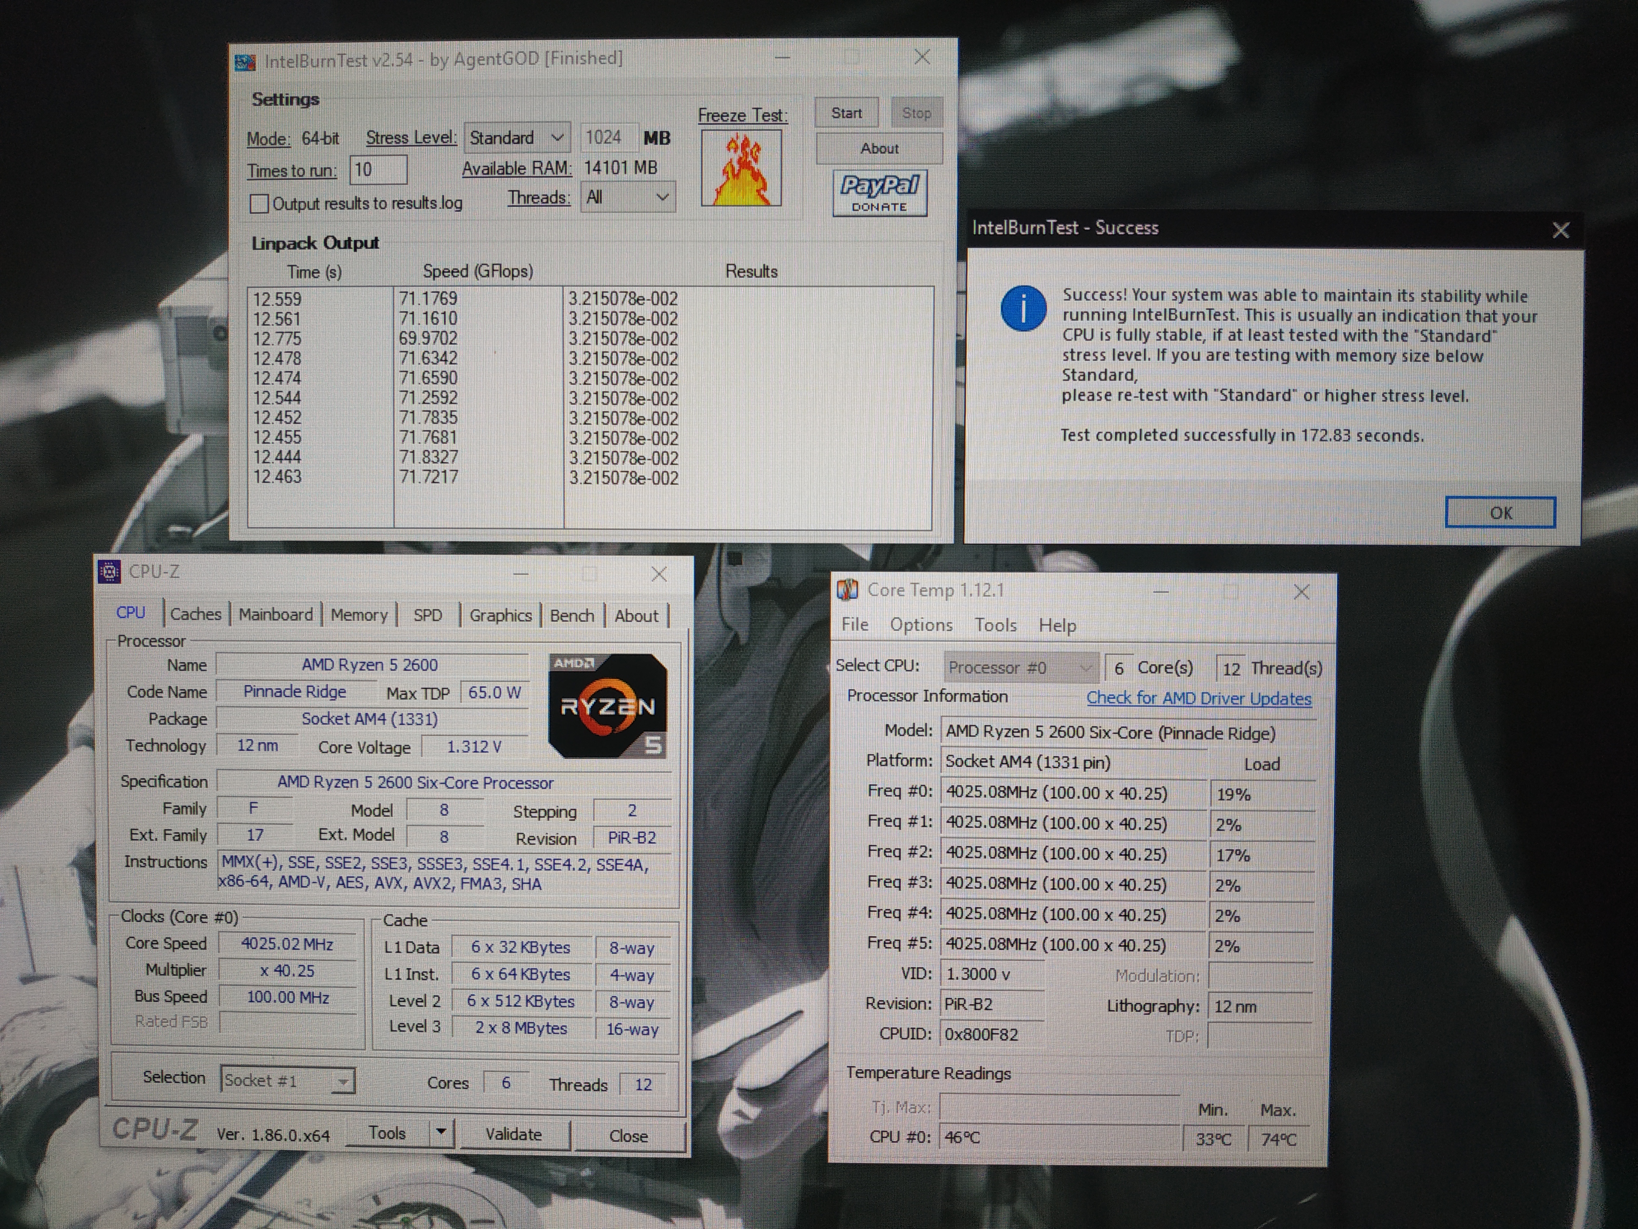Click the Start button in IntelBurnTest
1638x1229 pixels.
click(846, 113)
